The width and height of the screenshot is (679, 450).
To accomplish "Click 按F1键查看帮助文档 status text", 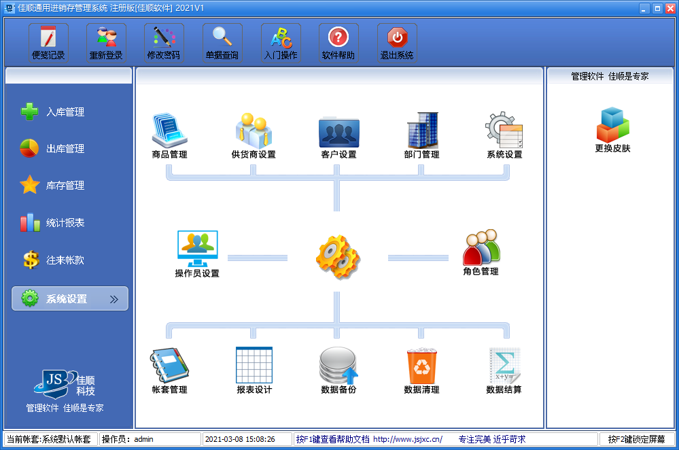I will (332, 439).
